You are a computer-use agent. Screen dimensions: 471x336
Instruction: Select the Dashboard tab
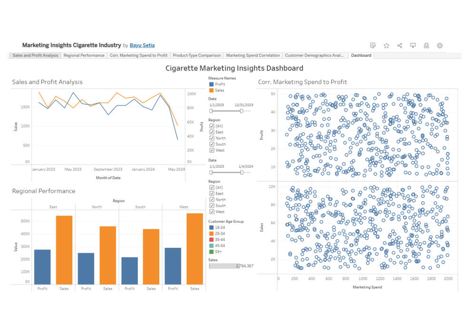pos(361,56)
